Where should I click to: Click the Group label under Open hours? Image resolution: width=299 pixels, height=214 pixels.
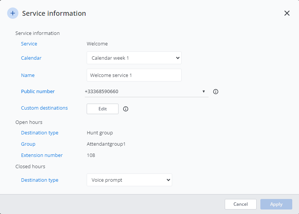pyautogui.click(x=28, y=144)
